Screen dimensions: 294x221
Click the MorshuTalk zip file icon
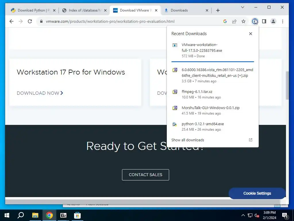pyautogui.click(x=175, y=108)
